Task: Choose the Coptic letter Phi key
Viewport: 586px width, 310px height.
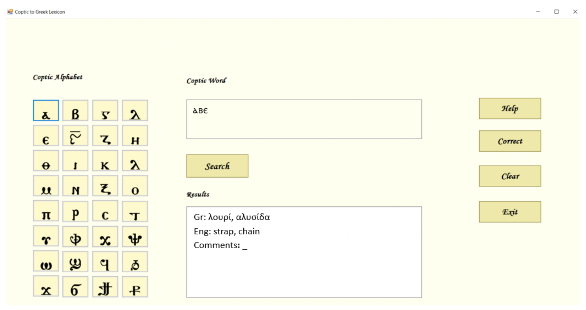Action: point(75,236)
